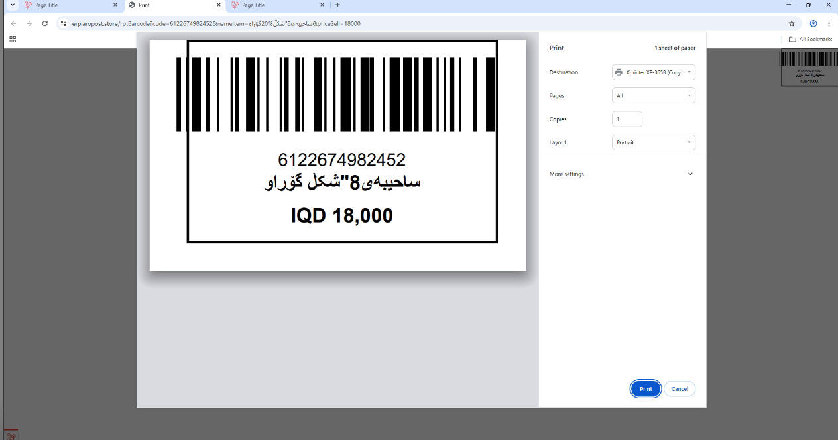Click the forward navigation arrow
This screenshot has width=838, height=440.
click(x=29, y=23)
